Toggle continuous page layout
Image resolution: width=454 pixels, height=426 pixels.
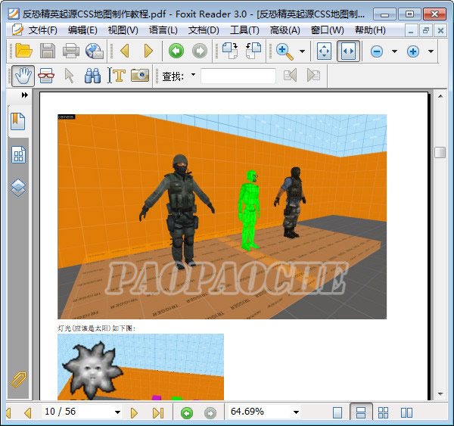pos(361,412)
